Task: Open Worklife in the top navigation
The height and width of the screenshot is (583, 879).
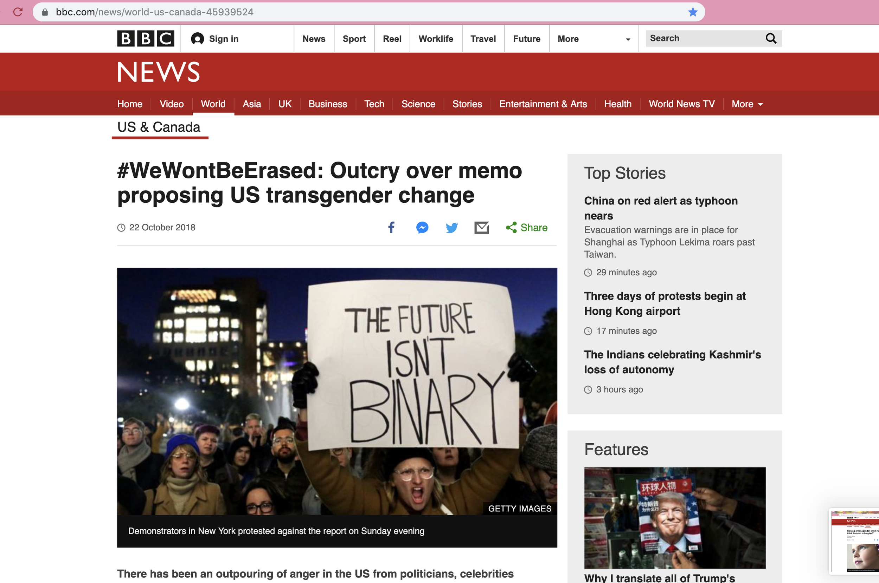Action: 436,39
